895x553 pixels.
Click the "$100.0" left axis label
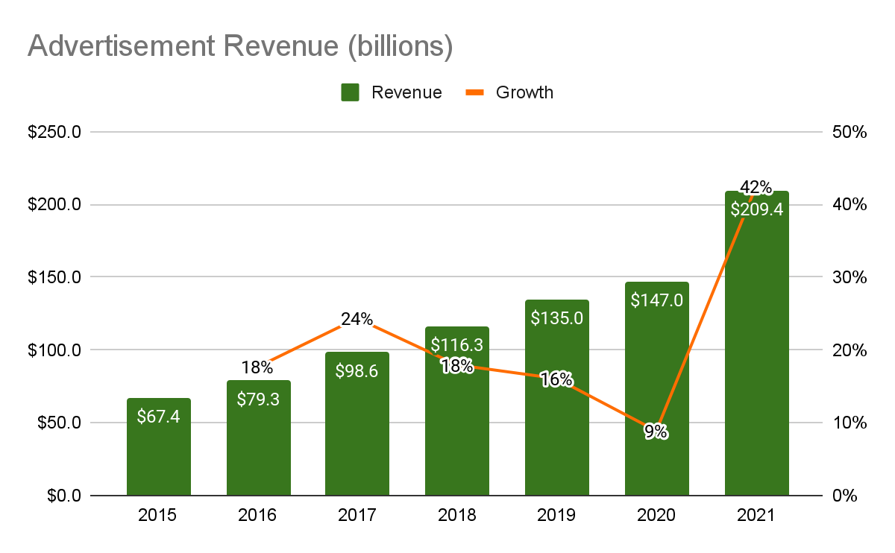(54, 350)
